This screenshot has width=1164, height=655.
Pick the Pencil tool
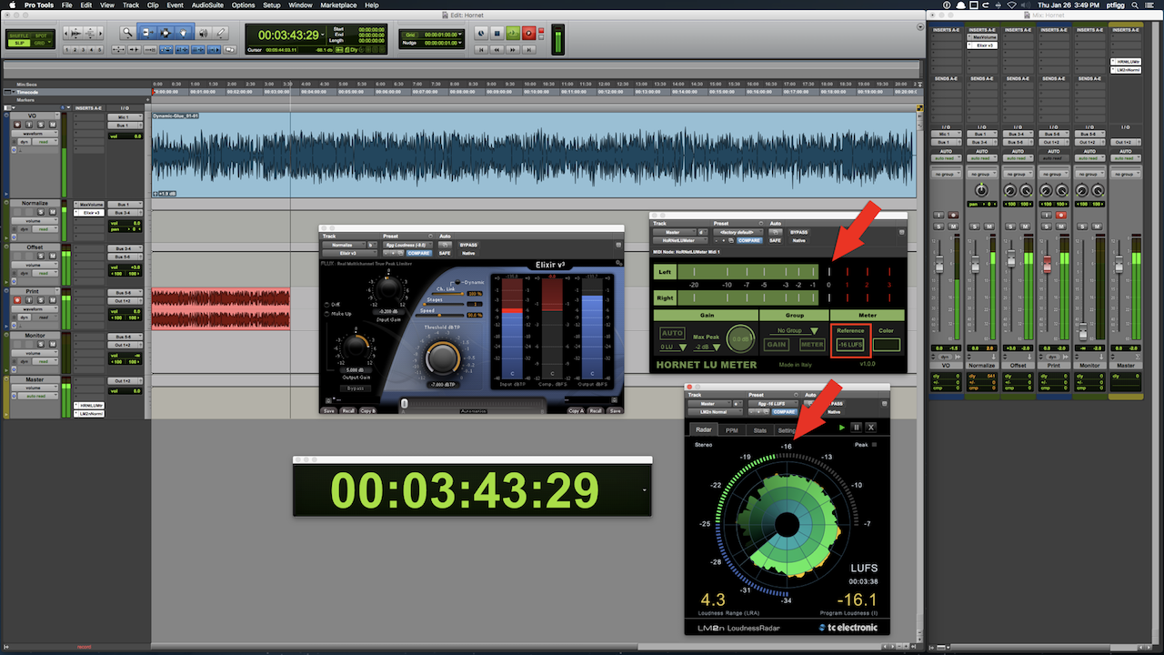pyautogui.click(x=221, y=33)
